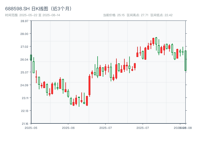Click the last large green candlestick at right edge
This screenshot has width=206, height=154.
tap(185, 61)
